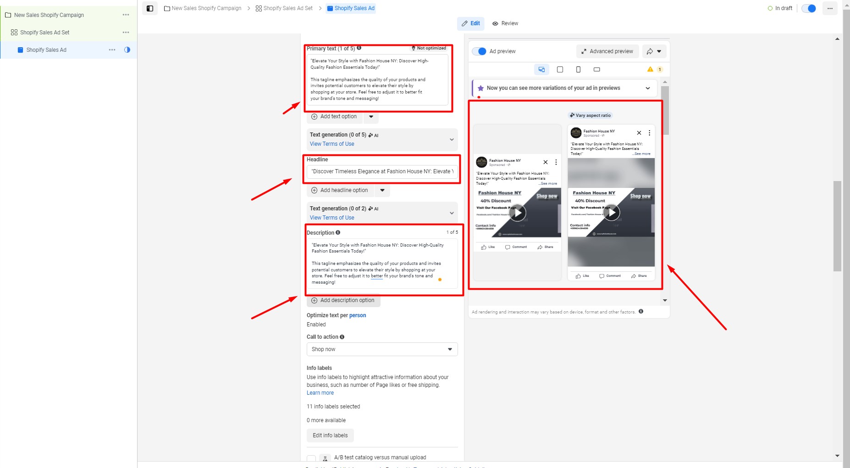Select the horizontal landscape preview icon
This screenshot has height=468, width=850.
pyautogui.click(x=596, y=70)
